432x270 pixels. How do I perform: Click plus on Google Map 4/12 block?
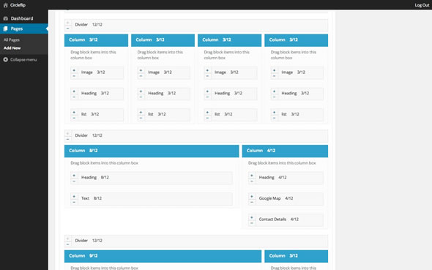(252, 196)
